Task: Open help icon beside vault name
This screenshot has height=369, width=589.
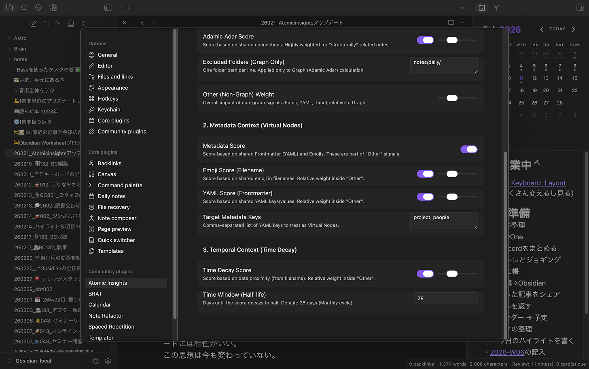Action: pyautogui.click(x=96, y=361)
